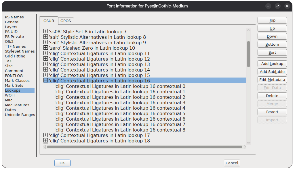Viewport: 295px width, 170px height.
Task: Open the Dates section
Action: (10, 110)
